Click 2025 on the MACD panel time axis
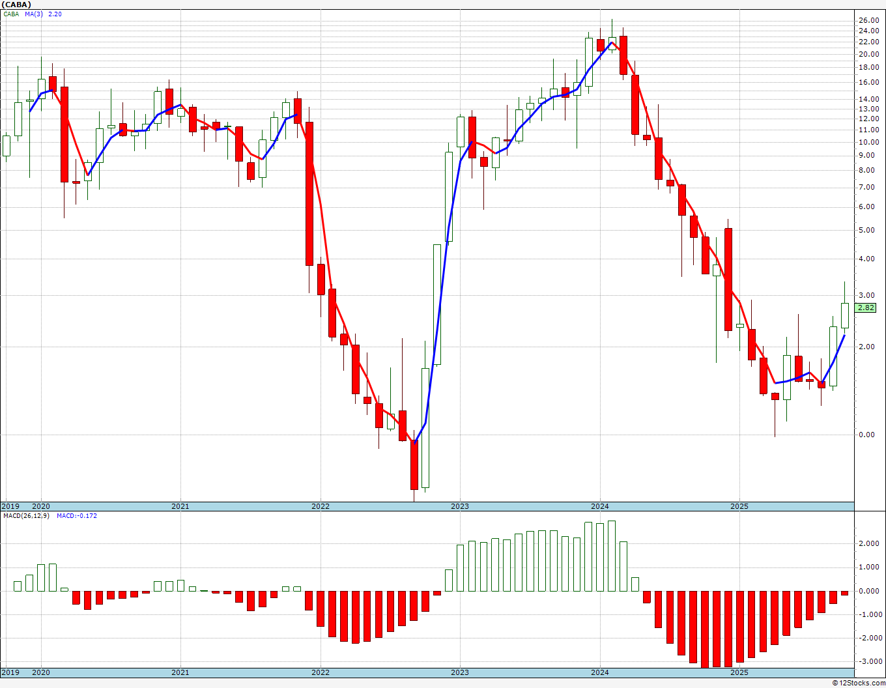This screenshot has height=688, width=886. (739, 672)
